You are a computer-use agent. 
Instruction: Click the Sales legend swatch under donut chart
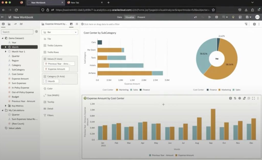(x=233, y=90)
